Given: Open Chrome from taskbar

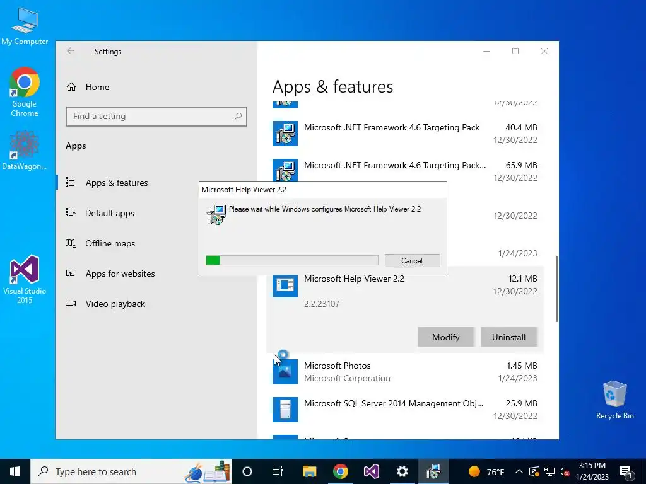Looking at the screenshot, I should 340,471.
